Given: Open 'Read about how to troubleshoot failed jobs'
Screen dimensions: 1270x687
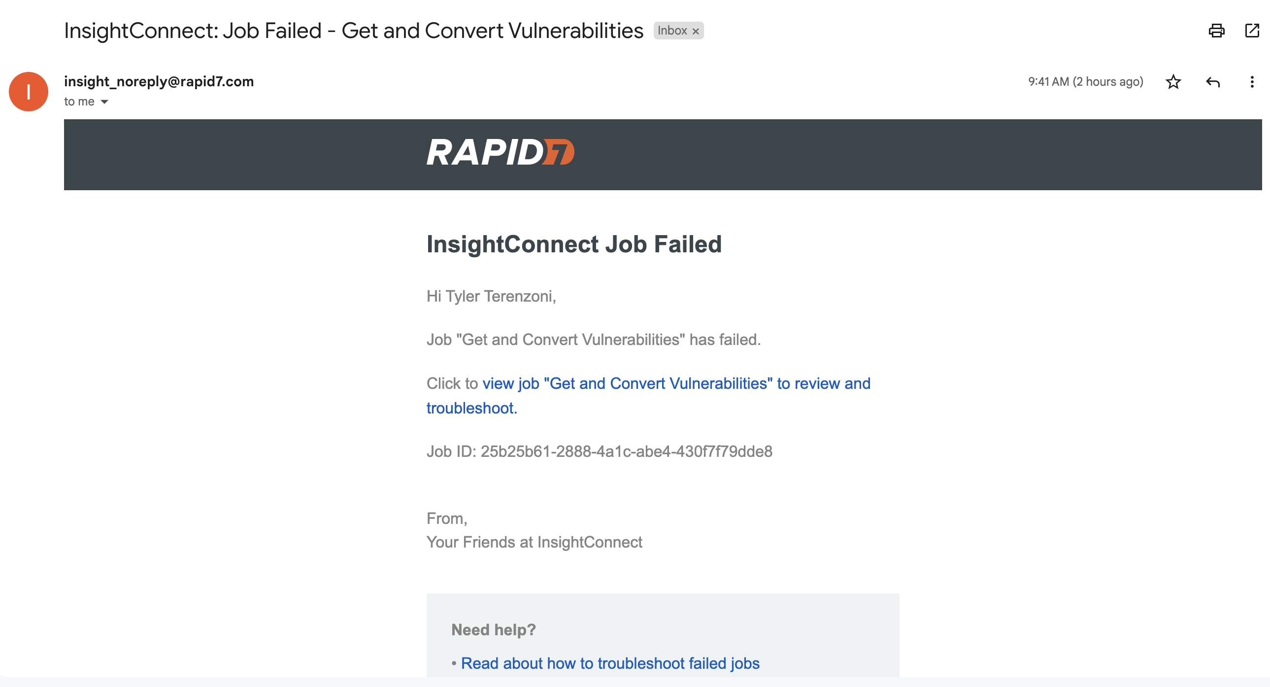Looking at the screenshot, I should [x=610, y=663].
